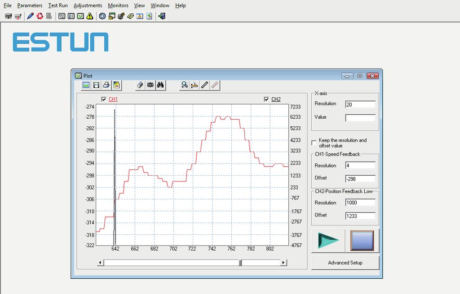Click the floppy disk save icon in Plot window
The image size is (460, 294).
[x=96, y=85]
